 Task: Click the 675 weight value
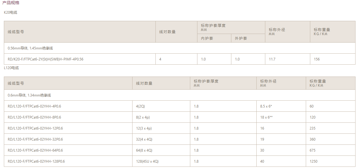[313, 150]
